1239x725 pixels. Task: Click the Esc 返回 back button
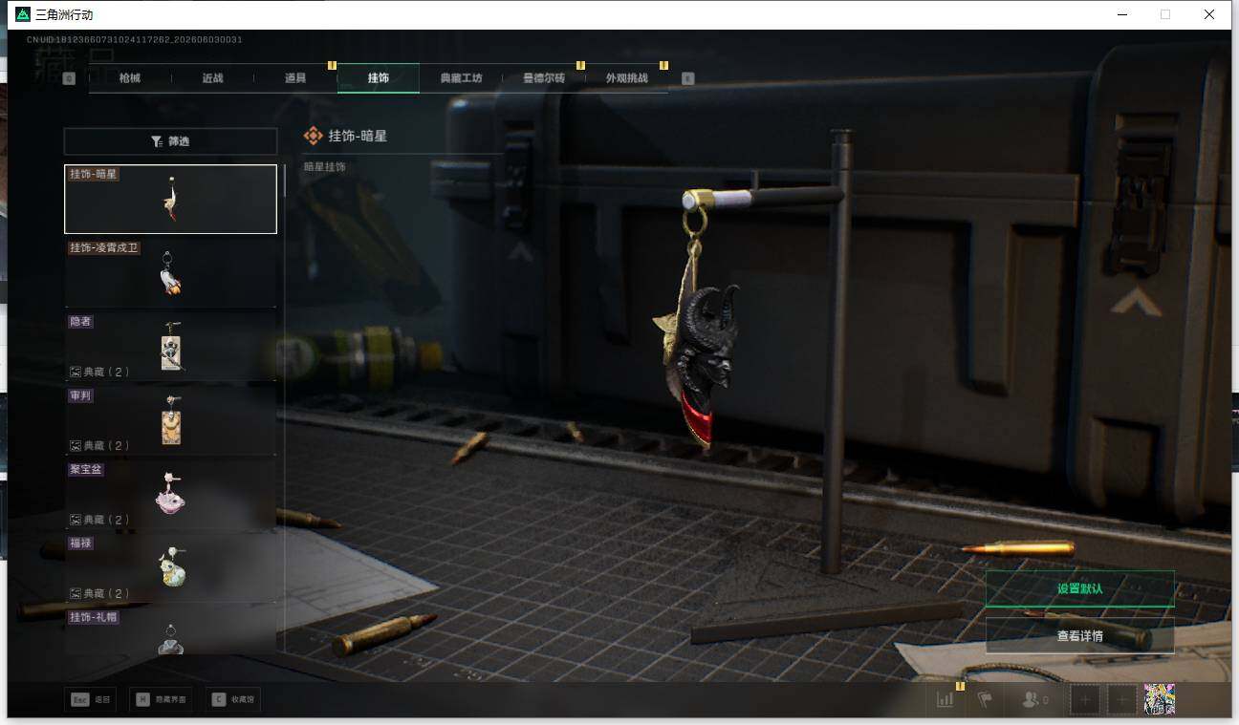(x=91, y=700)
